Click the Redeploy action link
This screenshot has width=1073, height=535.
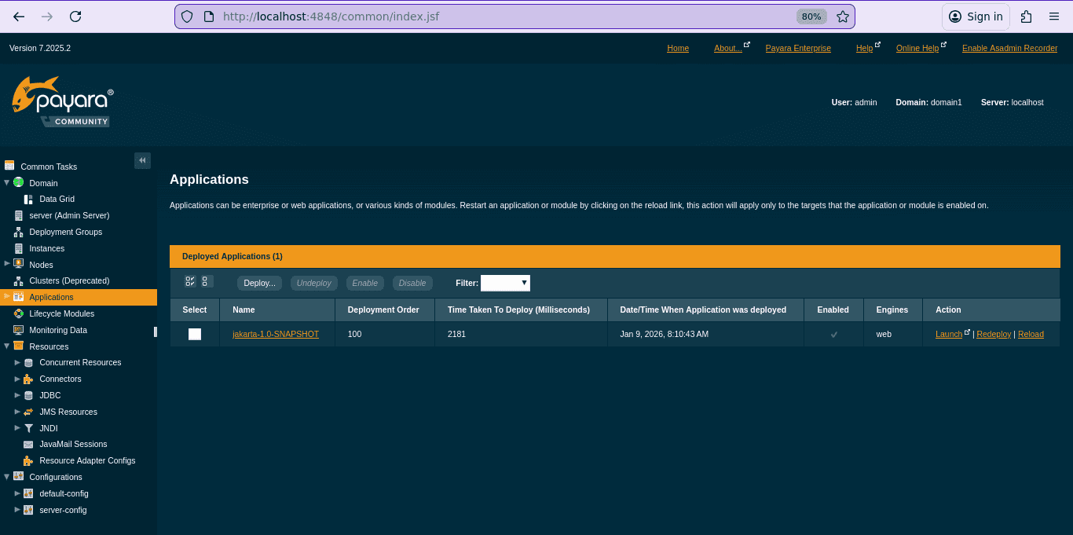pyautogui.click(x=994, y=334)
